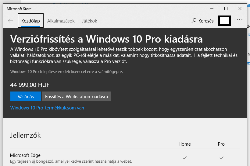Viewport: 250px width, 166px height.
Task: Open the three-dots more options menu
Action: 240,20
